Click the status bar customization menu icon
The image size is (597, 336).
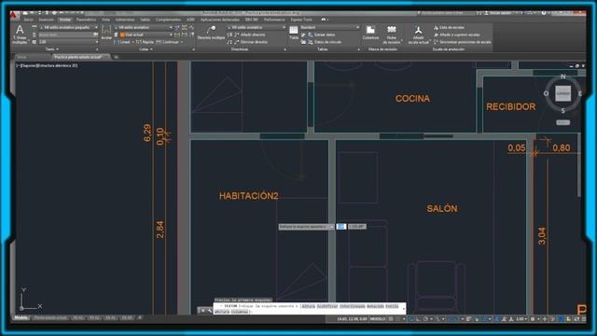pos(583,319)
